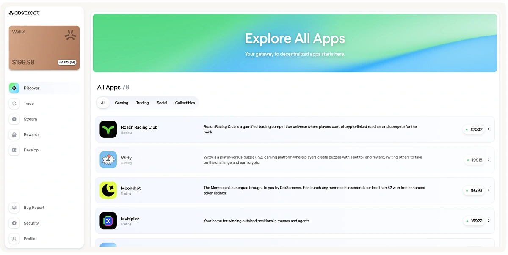The width and height of the screenshot is (508, 255).
Task: Click the Rewards gift icon
Action: [14, 134]
